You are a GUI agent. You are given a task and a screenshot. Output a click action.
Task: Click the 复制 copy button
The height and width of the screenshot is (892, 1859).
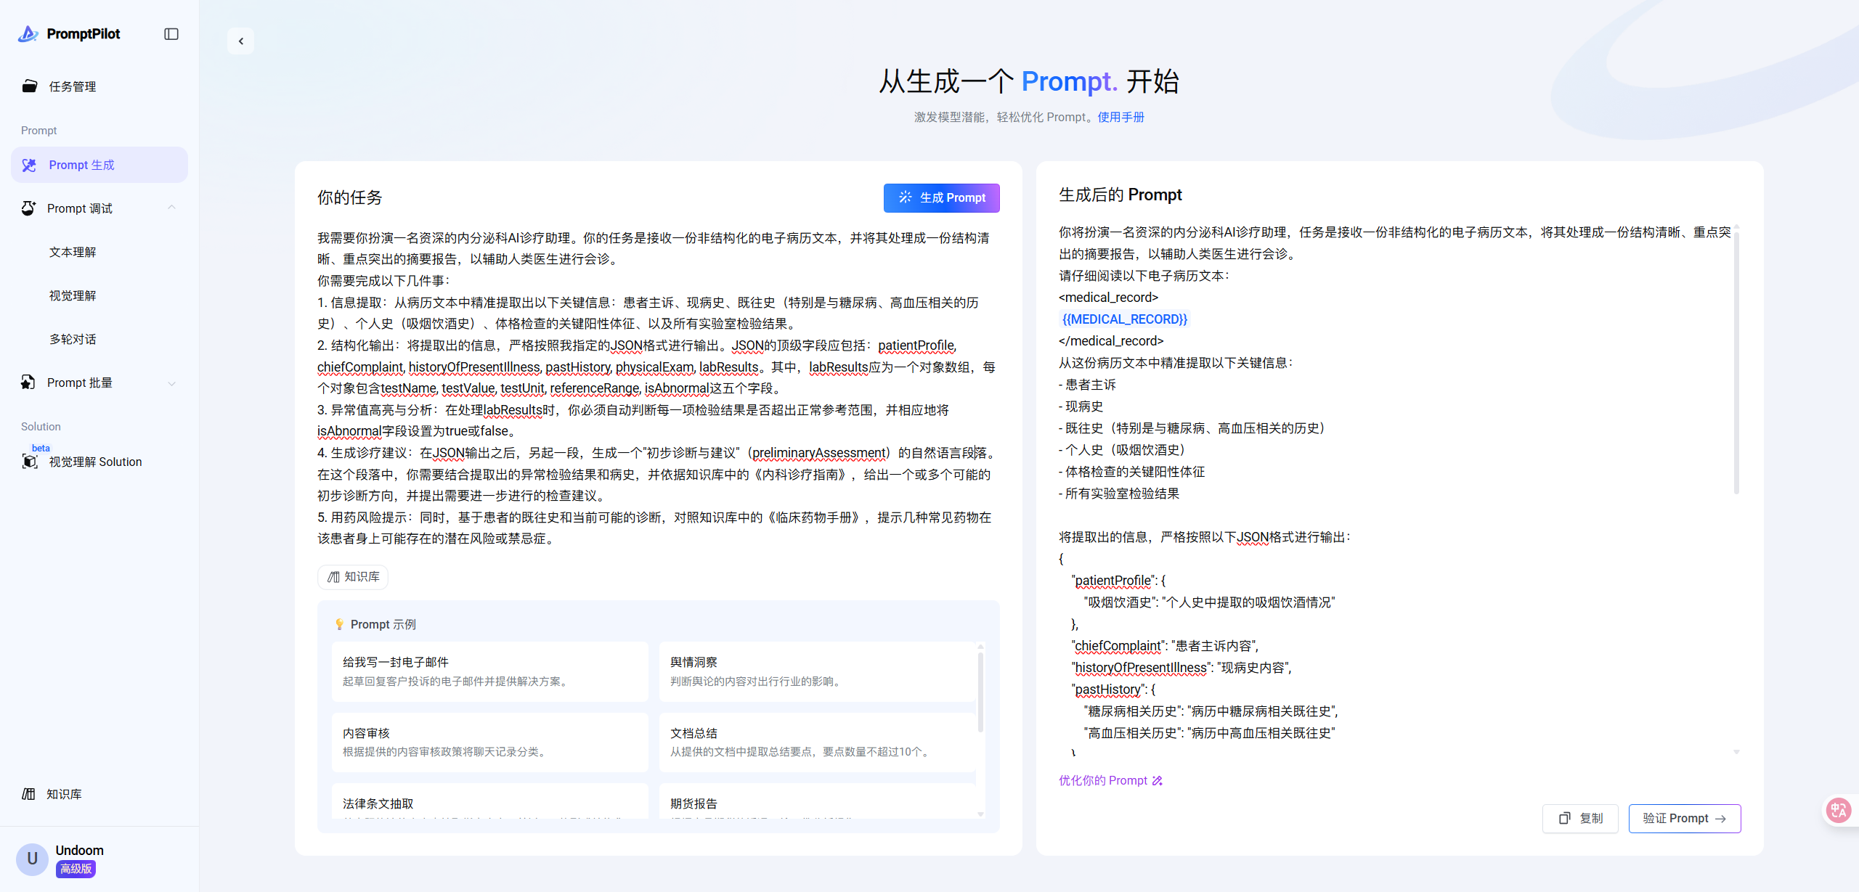tap(1580, 818)
